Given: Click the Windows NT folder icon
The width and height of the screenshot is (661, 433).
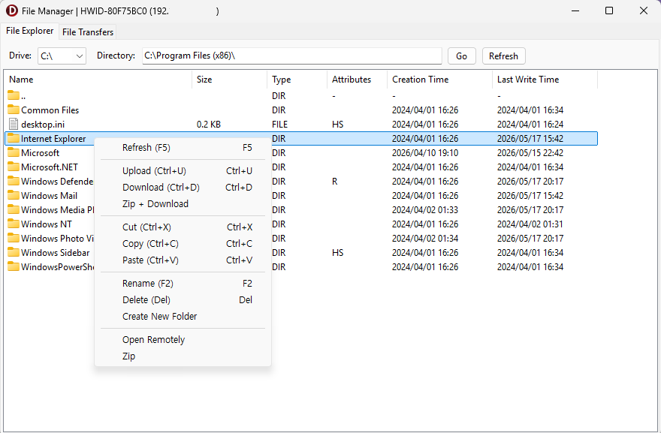Looking at the screenshot, I should [14, 224].
